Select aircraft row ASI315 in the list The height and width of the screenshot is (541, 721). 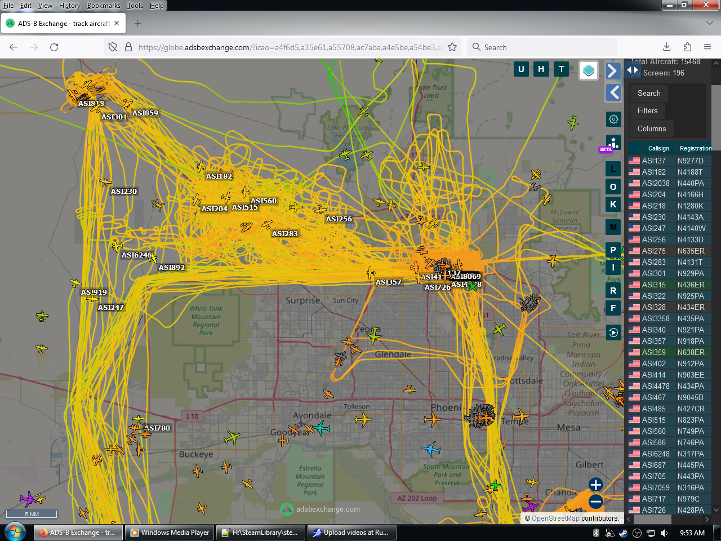[x=669, y=285]
